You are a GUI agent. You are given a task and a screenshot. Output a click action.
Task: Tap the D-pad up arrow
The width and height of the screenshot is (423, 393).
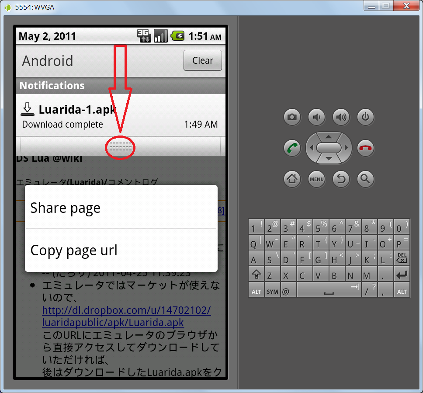[x=329, y=137]
